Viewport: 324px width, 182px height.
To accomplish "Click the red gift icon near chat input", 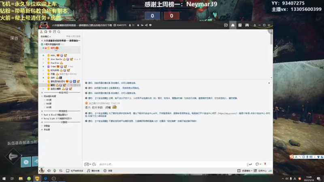I will [x=265, y=164].
